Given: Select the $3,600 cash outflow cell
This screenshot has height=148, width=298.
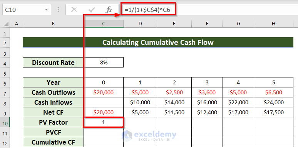Looking at the screenshot, I should point(207,92).
